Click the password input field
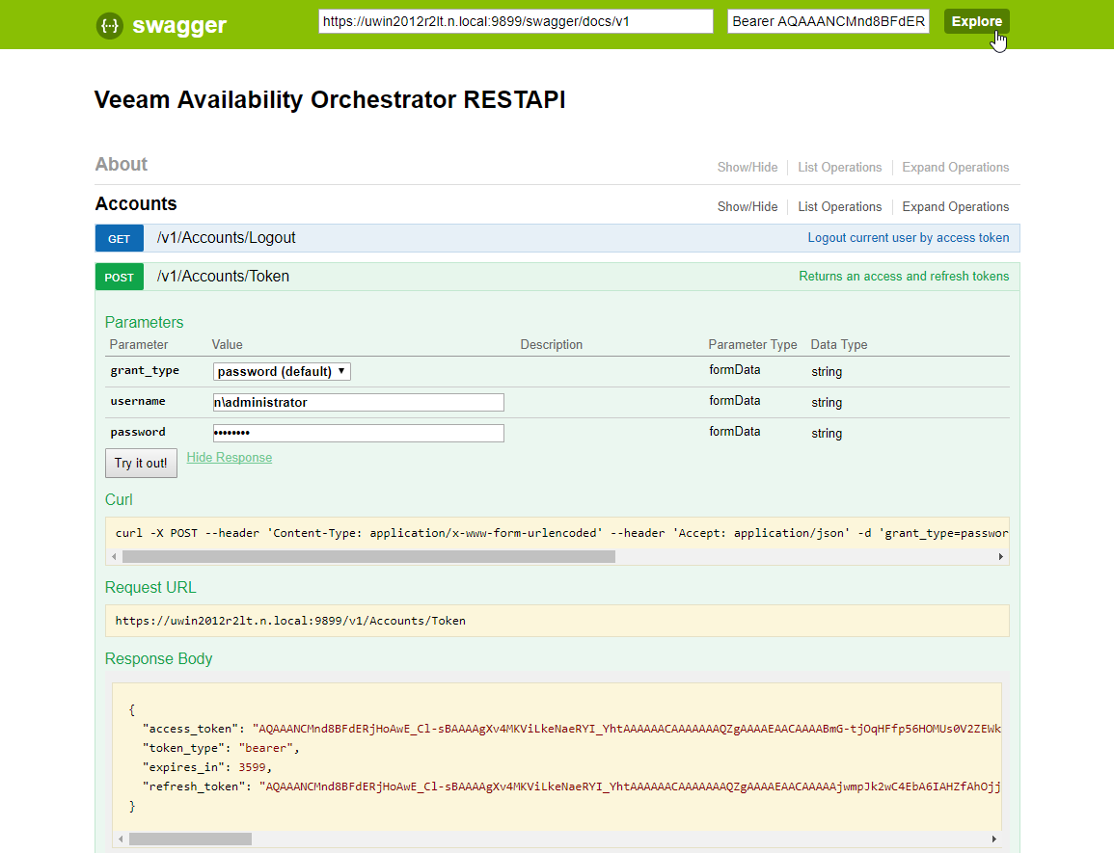1114x853 pixels. [359, 433]
